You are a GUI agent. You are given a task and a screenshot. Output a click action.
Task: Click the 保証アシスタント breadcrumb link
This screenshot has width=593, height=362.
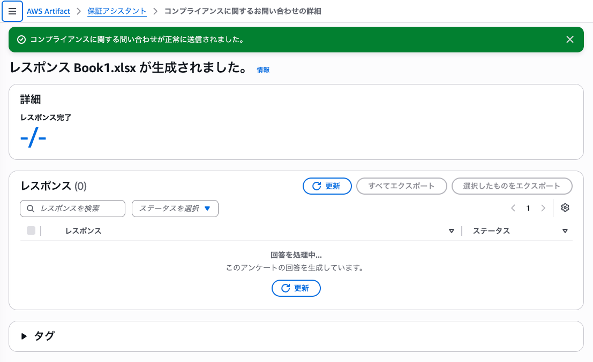coord(117,11)
